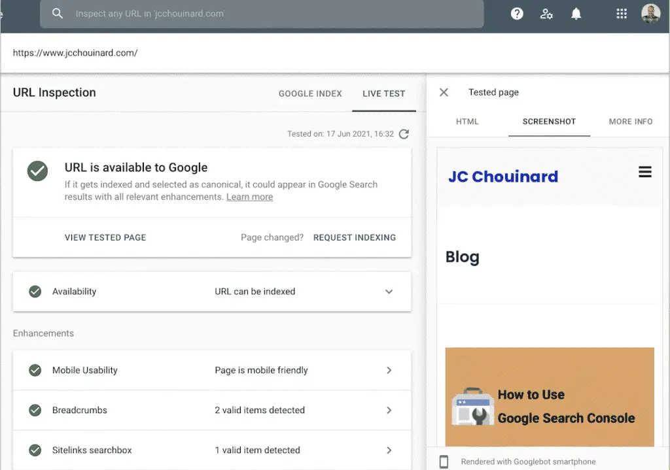Open the Google apps grid
Viewport: 670px width, 470px height.
tap(622, 14)
